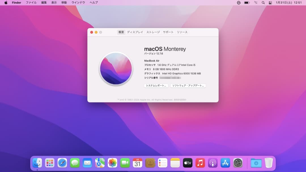Open Podcasts from the Dock

pos(212,163)
